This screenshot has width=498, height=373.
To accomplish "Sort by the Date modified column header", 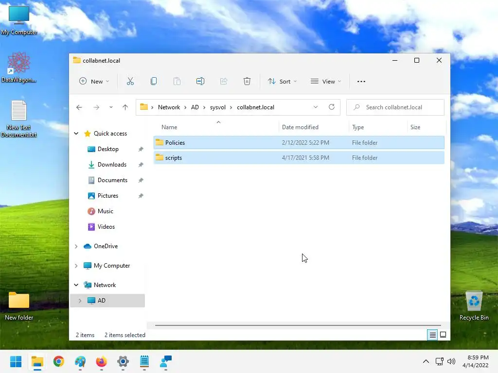I will coord(314,127).
